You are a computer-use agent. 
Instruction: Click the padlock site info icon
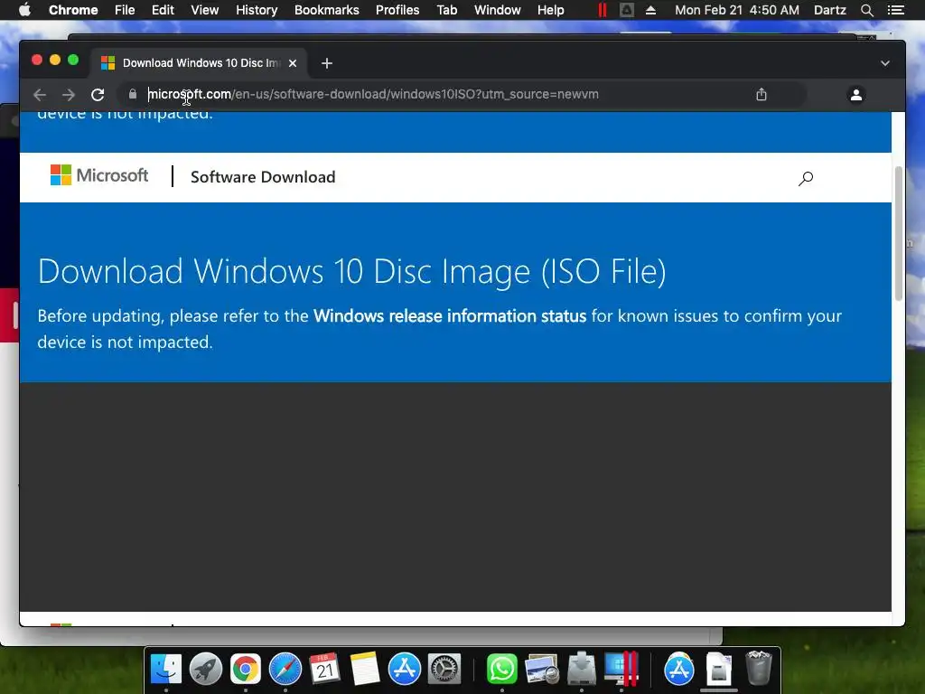pyautogui.click(x=133, y=94)
